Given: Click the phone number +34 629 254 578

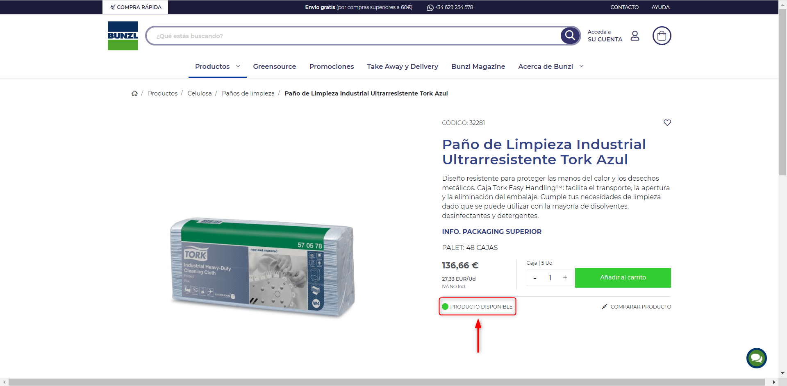Looking at the screenshot, I should point(454,7).
